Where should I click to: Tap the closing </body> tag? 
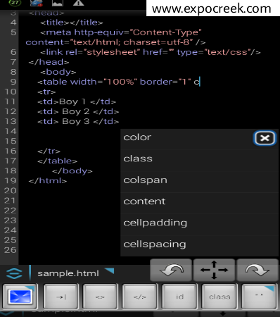72,170
